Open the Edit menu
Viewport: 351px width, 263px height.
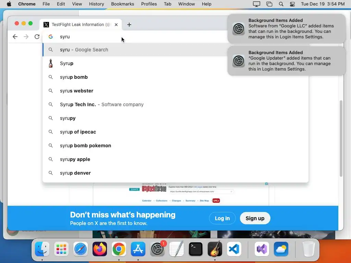61,4
